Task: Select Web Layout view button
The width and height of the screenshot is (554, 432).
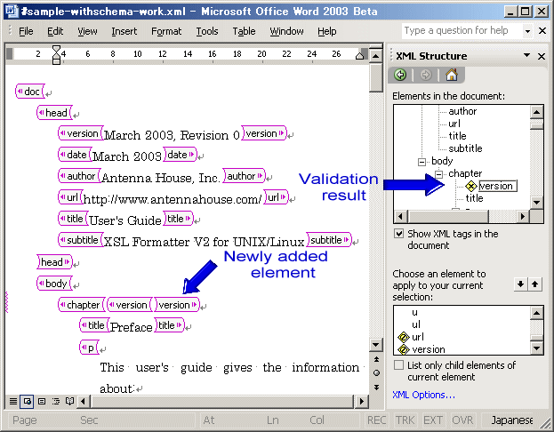Action: (27, 401)
